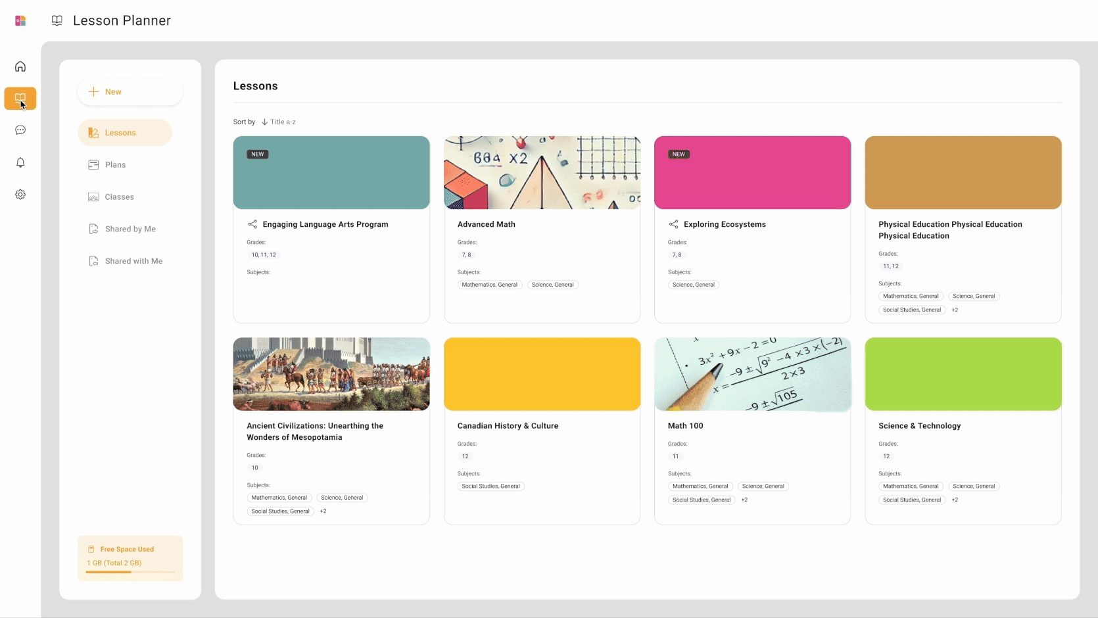1098x618 pixels.
Task: Open the chat messages icon
Action: tap(20, 130)
